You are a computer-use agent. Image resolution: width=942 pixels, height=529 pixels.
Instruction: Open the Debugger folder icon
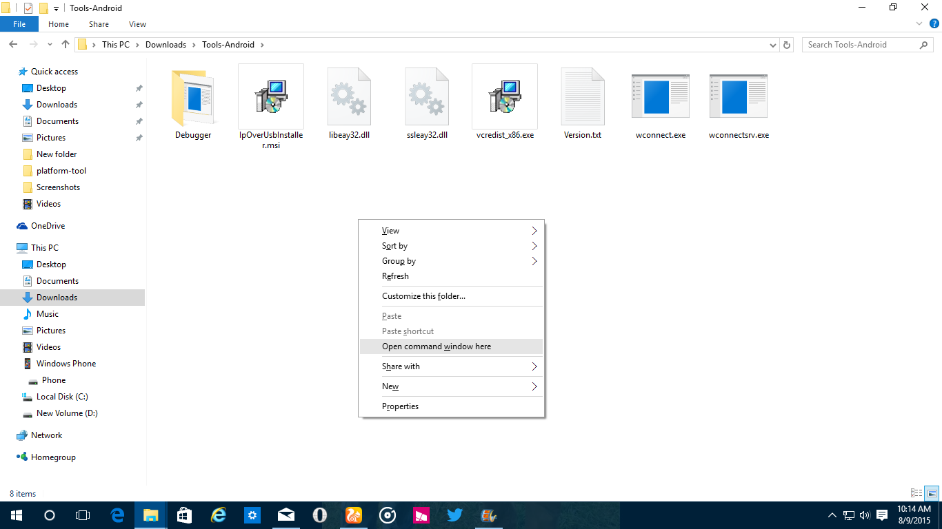(x=192, y=96)
